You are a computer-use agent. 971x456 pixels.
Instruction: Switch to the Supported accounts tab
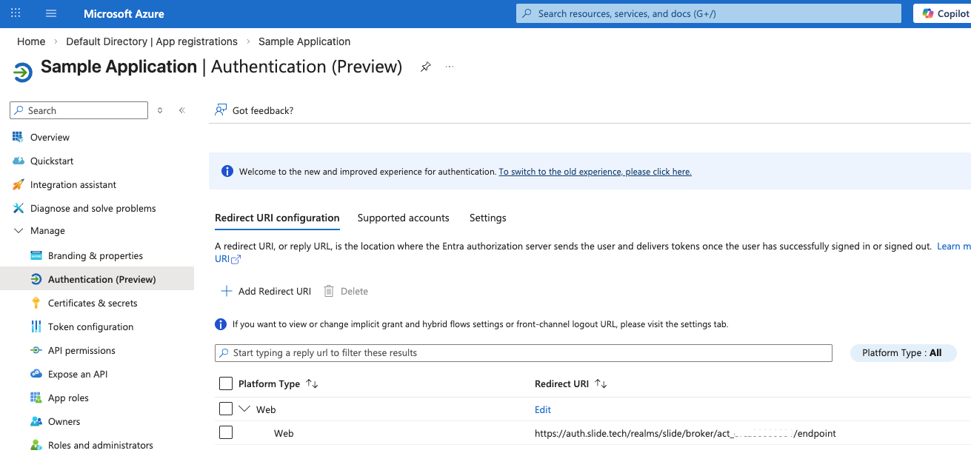[x=403, y=218]
